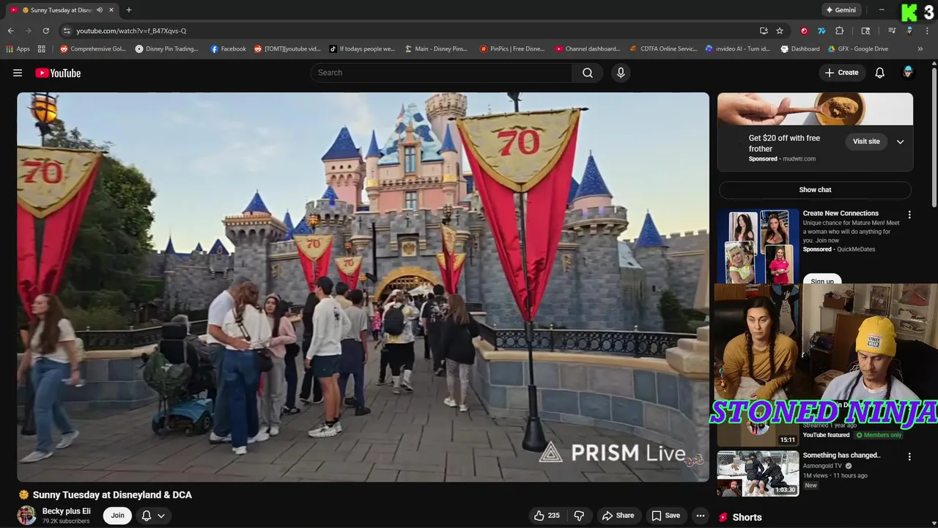Open the Dashboard bookmark
This screenshot has height=528, width=938.
click(x=799, y=49)
